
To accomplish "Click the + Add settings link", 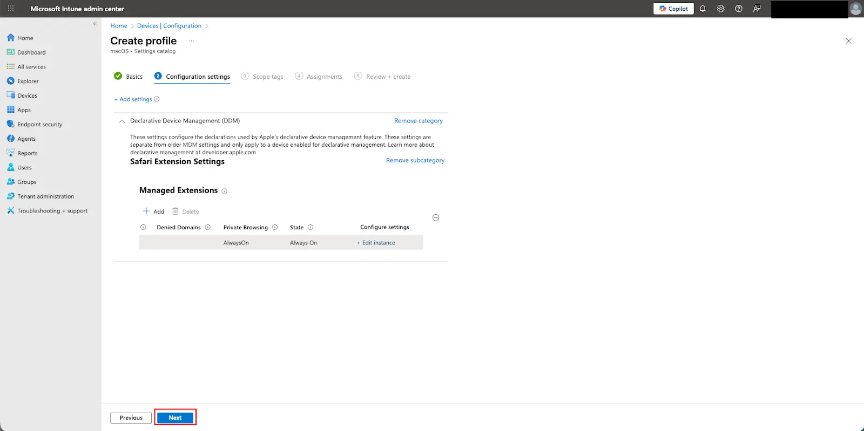I will tap(133, 99).
